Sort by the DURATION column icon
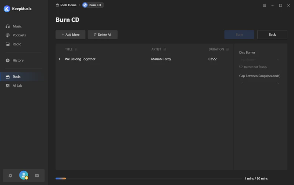The height and width of the screenshot is (185, 294). click(x=227, y=49)
